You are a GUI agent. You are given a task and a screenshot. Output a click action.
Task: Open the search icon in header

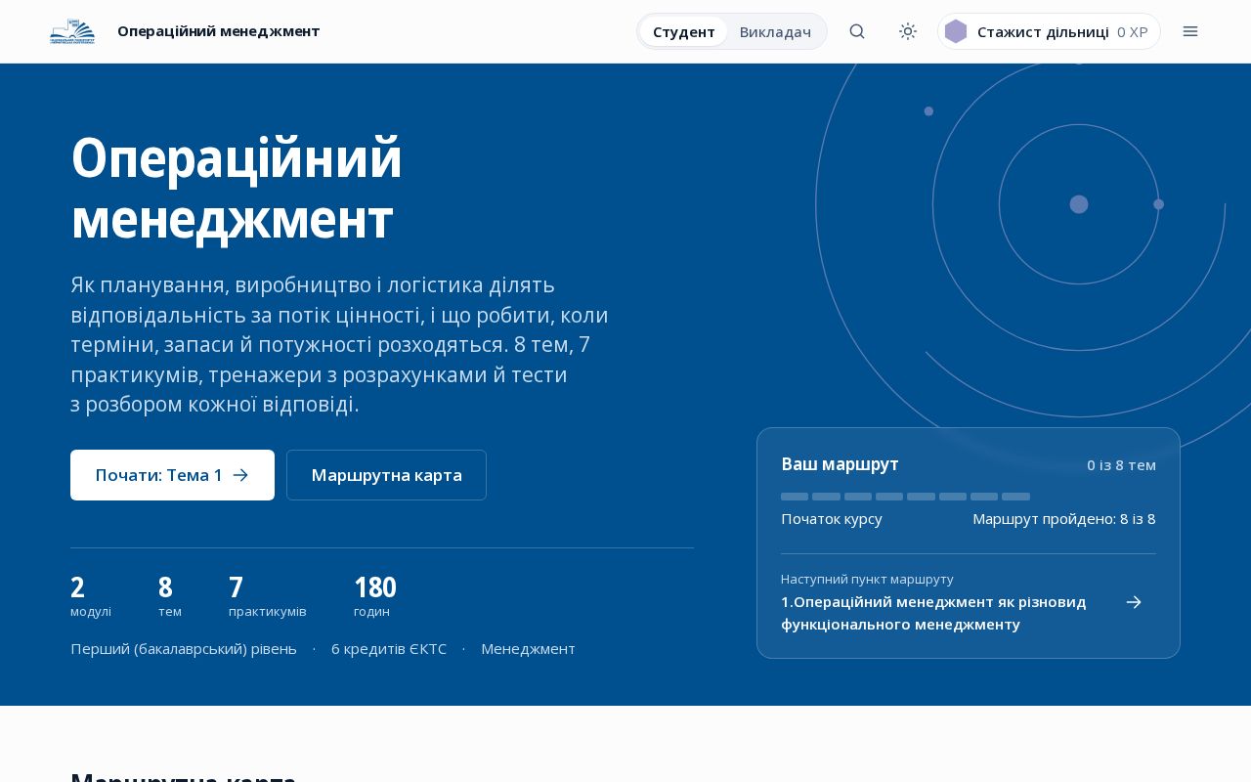(x=857, y=31)
